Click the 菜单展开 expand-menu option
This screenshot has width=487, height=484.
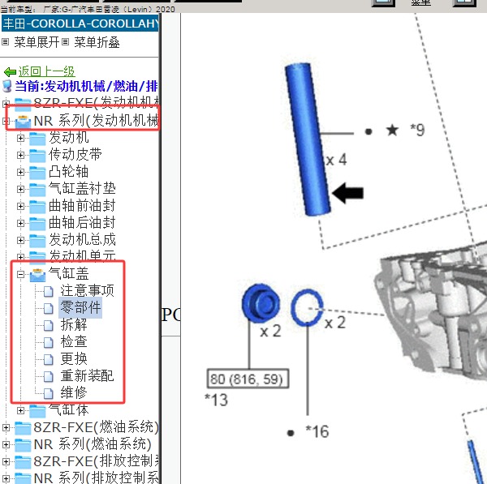coord(37,42)
